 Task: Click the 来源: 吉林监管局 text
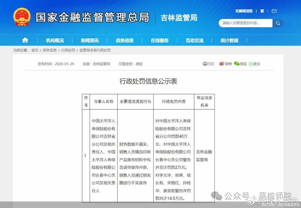(x=96, y=64)
